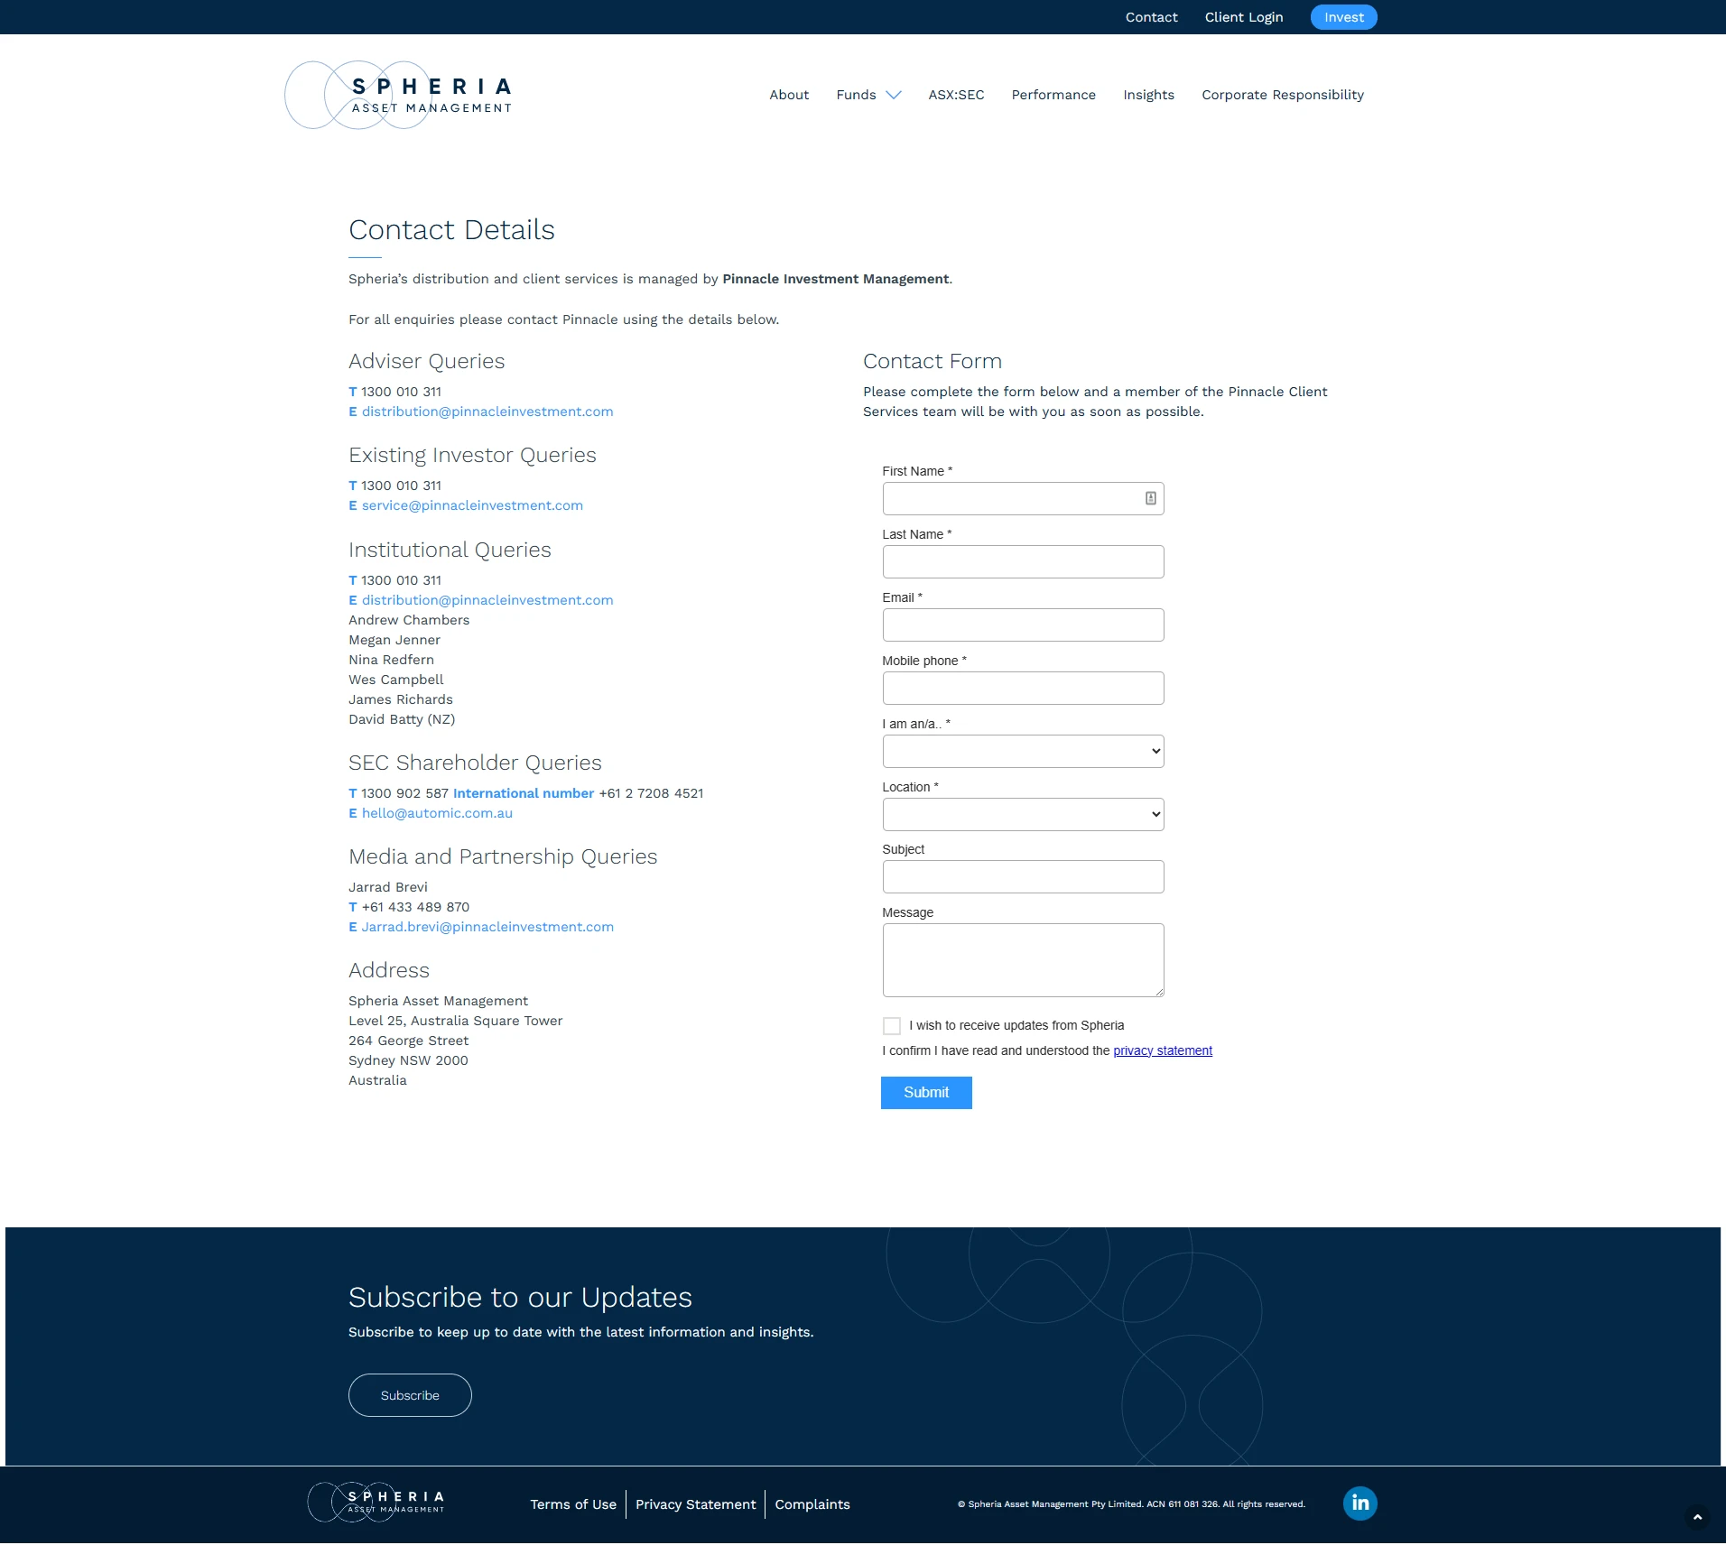Image resolution: width=1726 pixels, height=1545 pixels.
Task: Click the First Name input field
Action: pyautogui.click(x=1023, y=499)
